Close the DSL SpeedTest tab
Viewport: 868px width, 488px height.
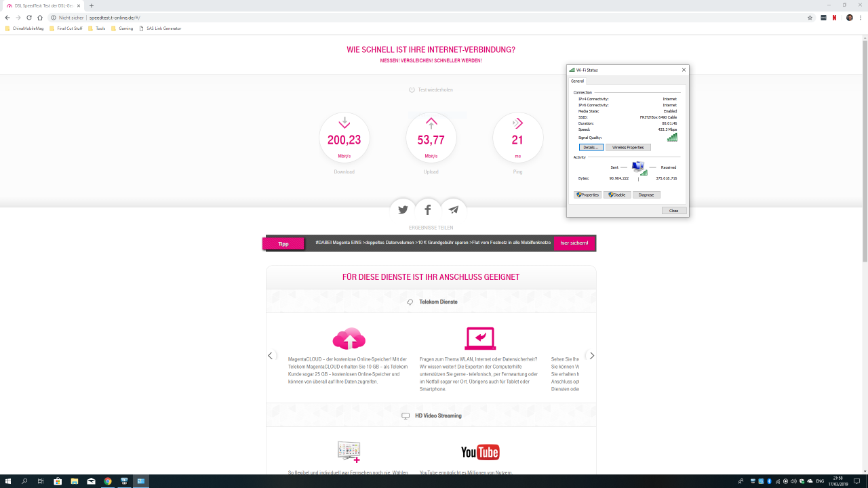[x=79, y=5]
